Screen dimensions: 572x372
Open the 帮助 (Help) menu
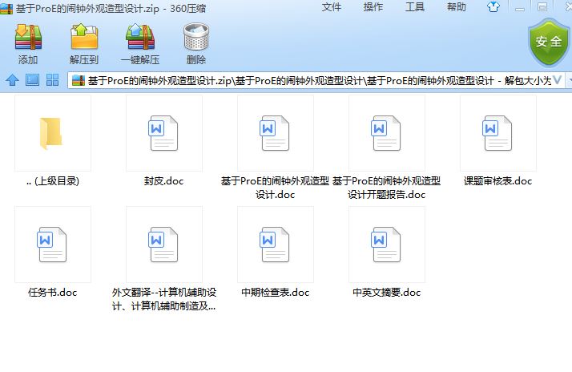pyautogui.click(x=457, y=7)
